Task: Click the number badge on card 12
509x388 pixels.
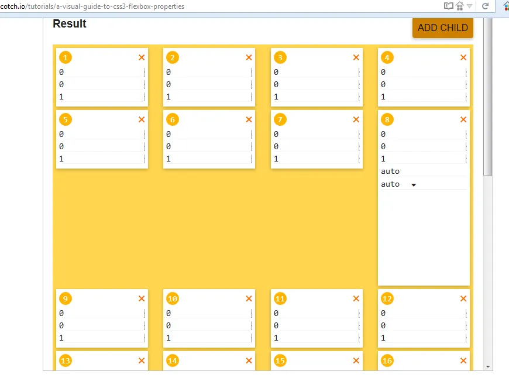Action: pyautogui.click(x=387, y=298)
